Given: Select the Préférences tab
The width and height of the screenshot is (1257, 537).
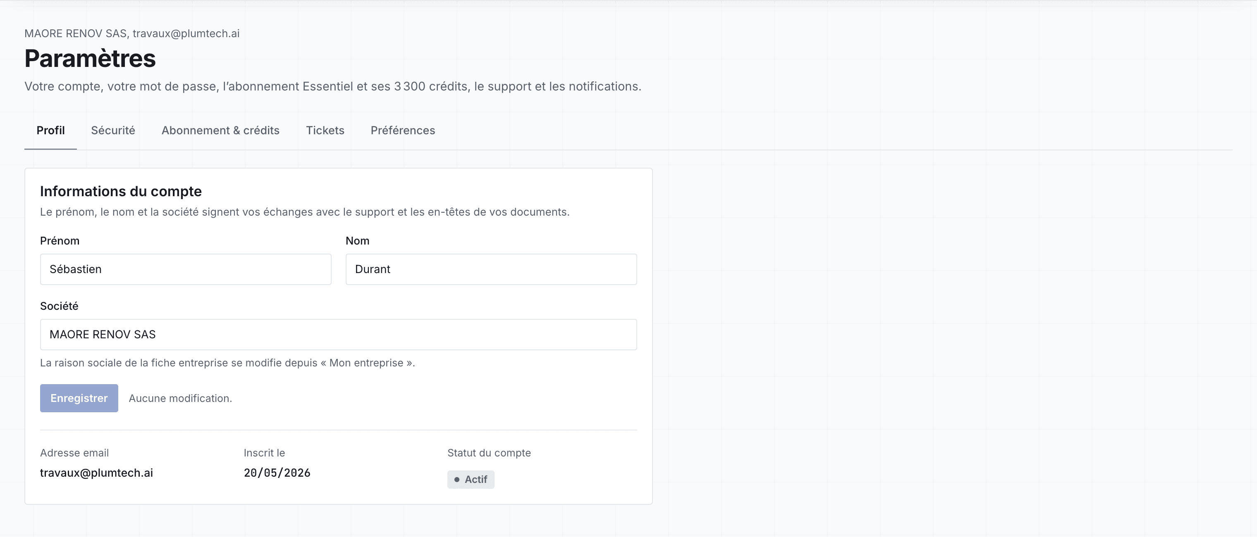Looking at the screenshot, I should pyautogui.click(x=403, y=131).
